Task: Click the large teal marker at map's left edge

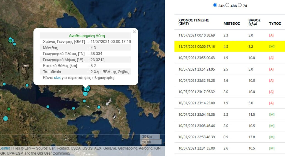Action: click(x=6, y=119)
